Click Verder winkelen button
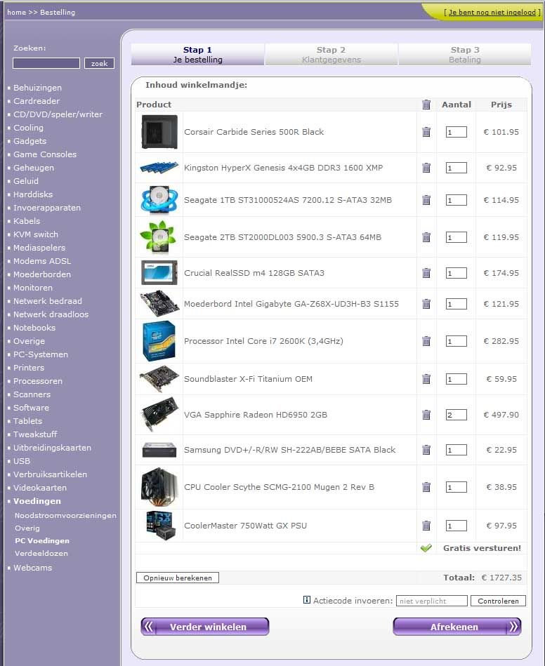The height and width of the screenshot is (666, 545). coord(205,627)
